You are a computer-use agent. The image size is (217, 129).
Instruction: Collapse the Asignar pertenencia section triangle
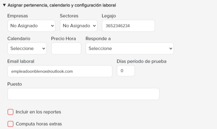[4, 5]
